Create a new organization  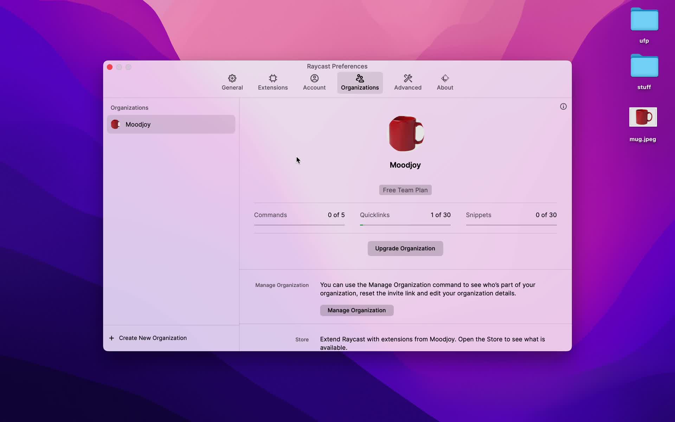click(148, 338)
